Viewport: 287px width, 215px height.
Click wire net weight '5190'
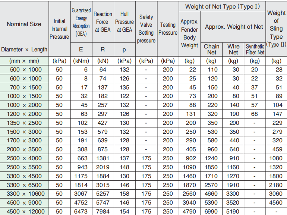[233, 212]
